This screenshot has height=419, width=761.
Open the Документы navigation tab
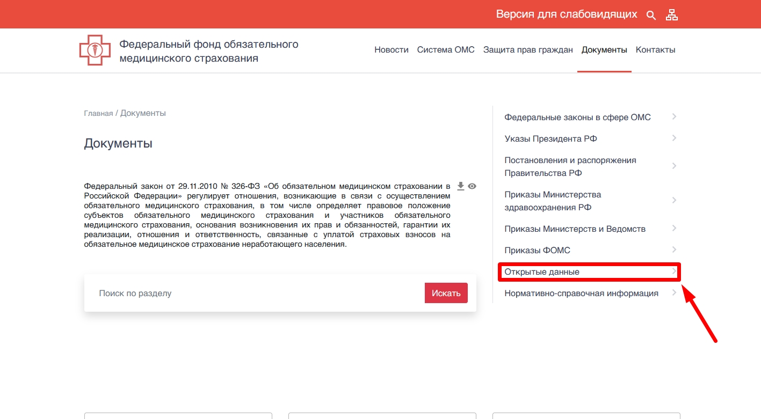pos(604,50)
